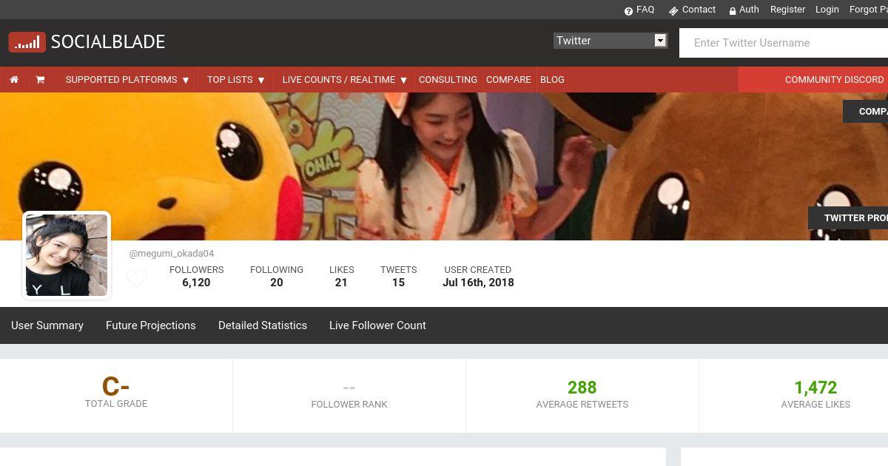Expand the Top Lists menu
Image resolution: width=888 pixels, height=466 pixels.
(235, 80)
